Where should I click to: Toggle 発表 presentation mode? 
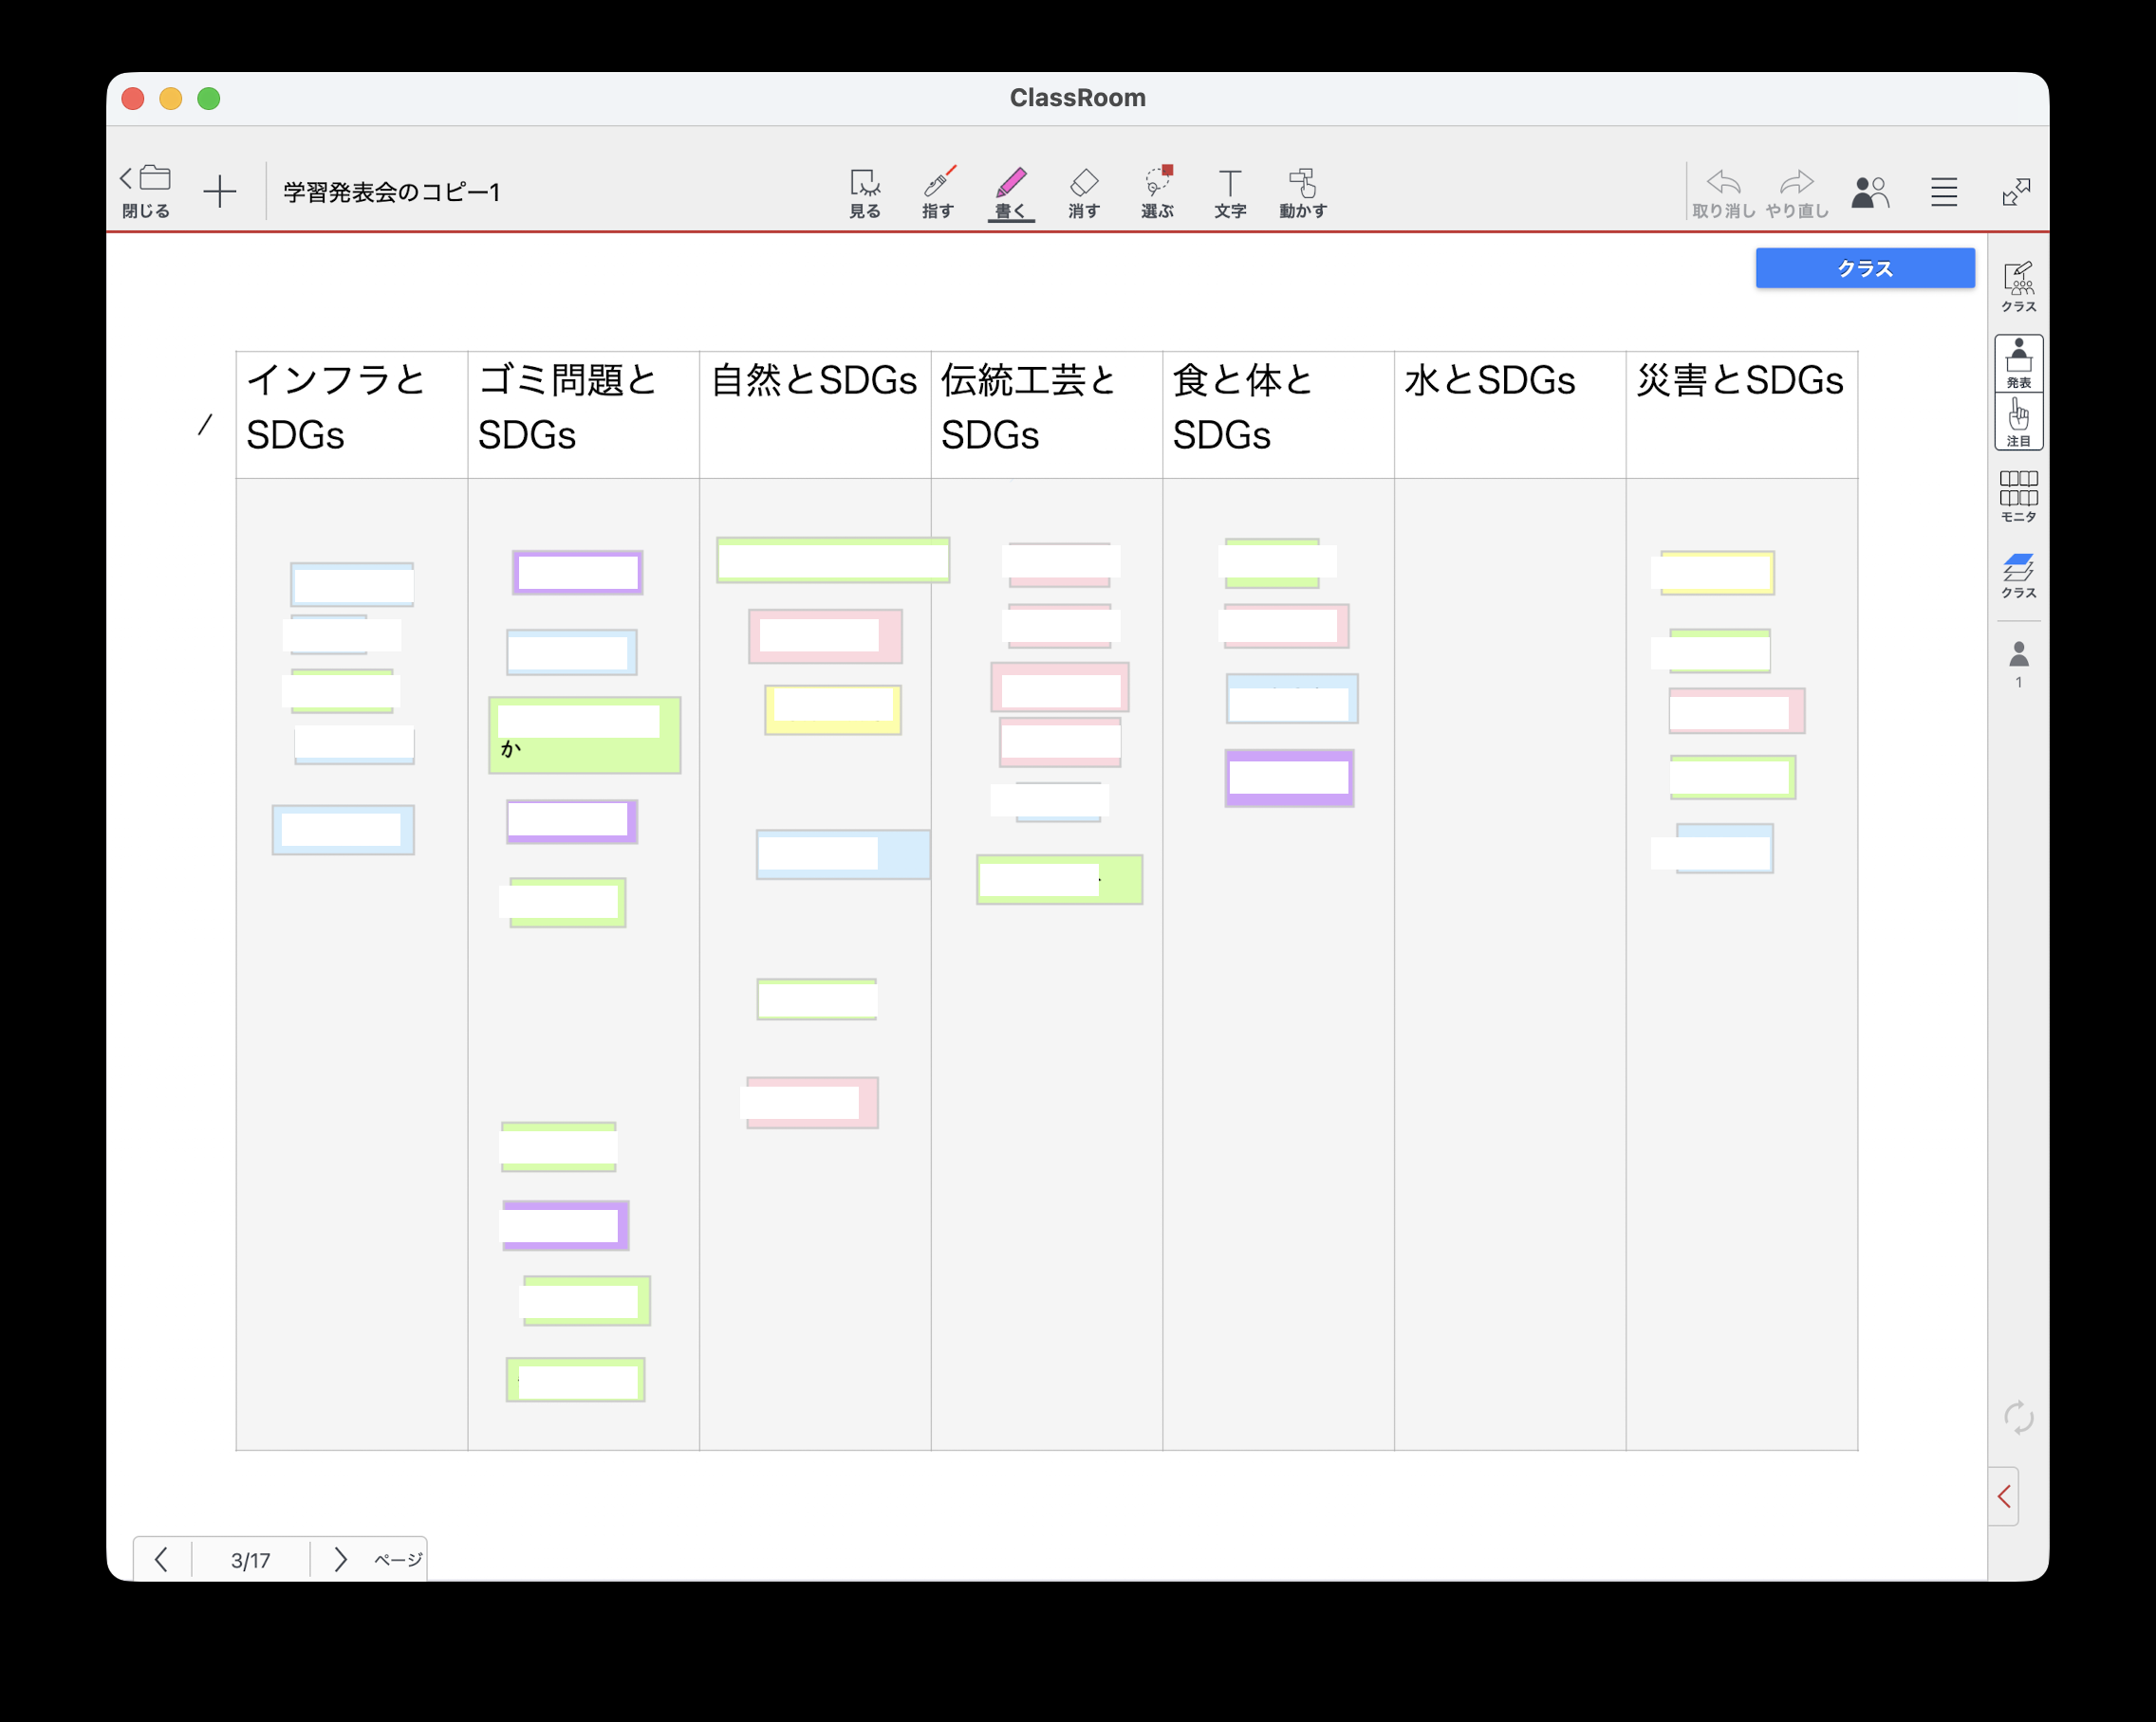click(2018, 362)
